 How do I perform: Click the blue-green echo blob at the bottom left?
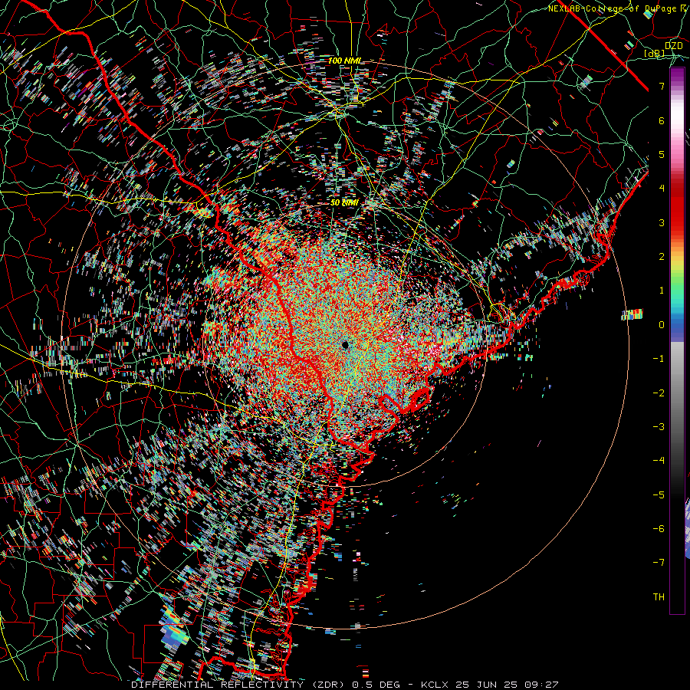click(175, 627)
